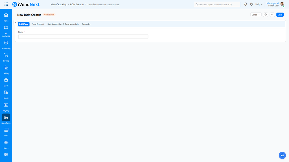This screenshot has width=289, height=162.
Task: Open Loyalty module
Action: click(x=6, y=107)
